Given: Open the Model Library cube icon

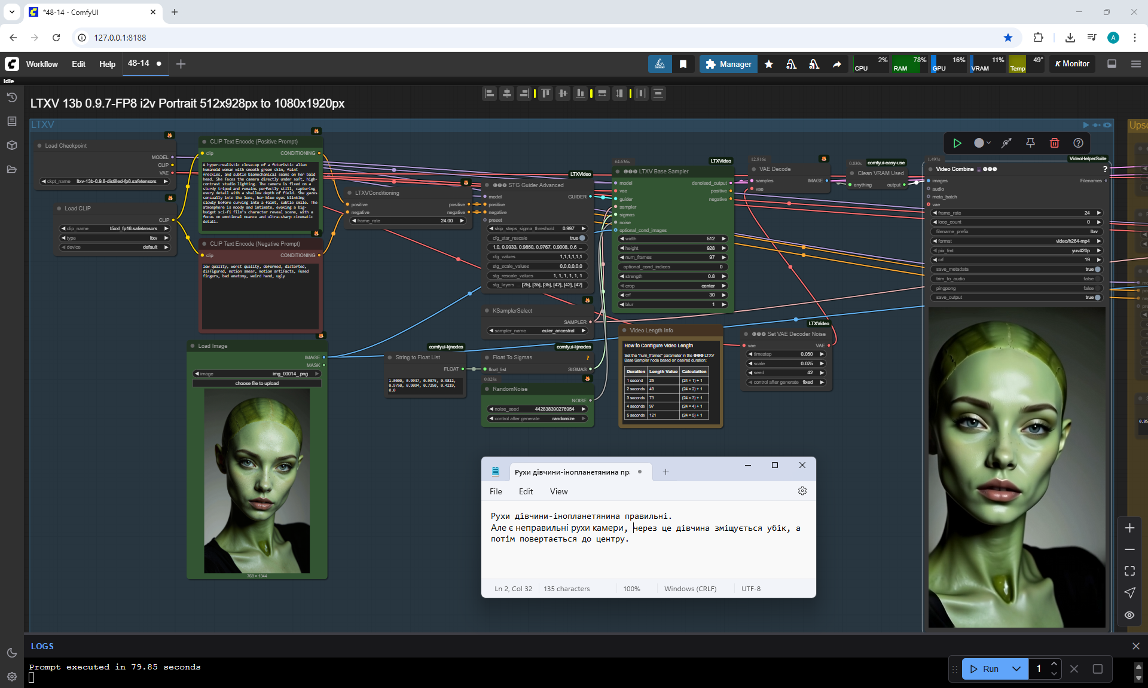Looking at the screenshot, I should [12, 145].
